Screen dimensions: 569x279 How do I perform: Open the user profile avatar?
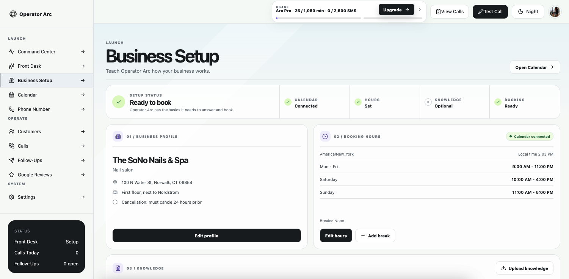click(555, 11)
